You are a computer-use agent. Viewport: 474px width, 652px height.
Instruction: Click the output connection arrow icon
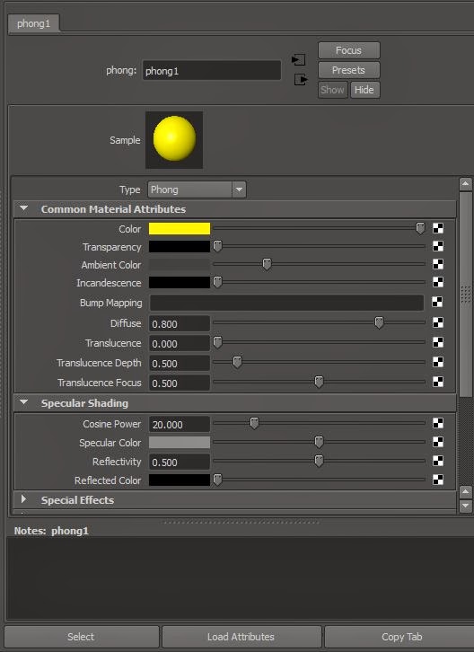point(301,79)
